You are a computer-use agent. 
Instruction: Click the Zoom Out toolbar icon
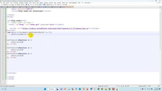tap(33, 5)
